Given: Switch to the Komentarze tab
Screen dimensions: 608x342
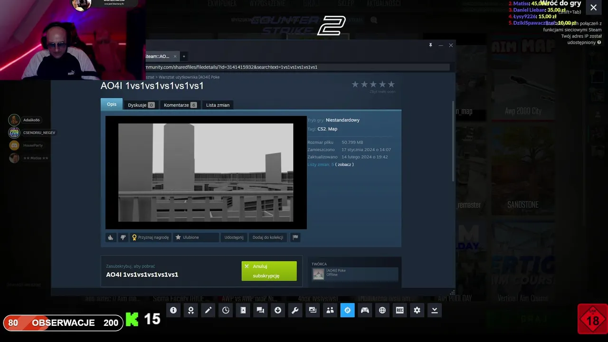Looking at the screenshot, I should 180,105.
